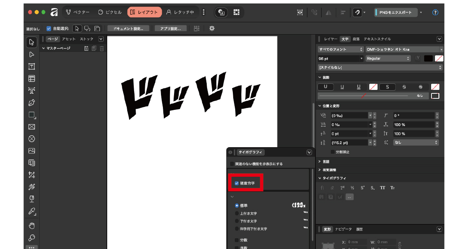Select the Table tool
Image resolution: width=468 pixels, height=249 pixels.
pos(32,78)
